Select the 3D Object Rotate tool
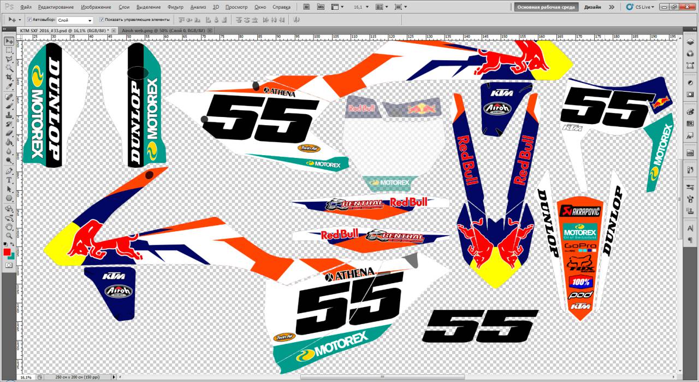The width and height of the screenshot is (699, 382). (9, 208)
